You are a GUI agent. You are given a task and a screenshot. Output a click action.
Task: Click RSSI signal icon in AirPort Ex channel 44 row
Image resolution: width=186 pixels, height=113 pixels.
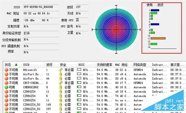(x=79, y=78)
